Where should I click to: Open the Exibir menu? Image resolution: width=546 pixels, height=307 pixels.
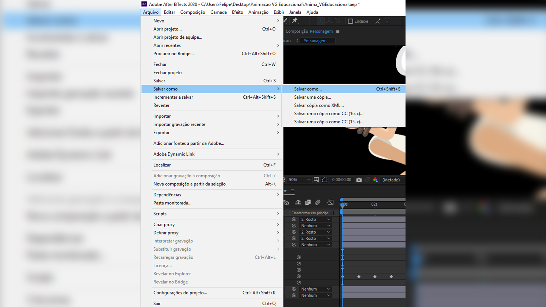279,12
